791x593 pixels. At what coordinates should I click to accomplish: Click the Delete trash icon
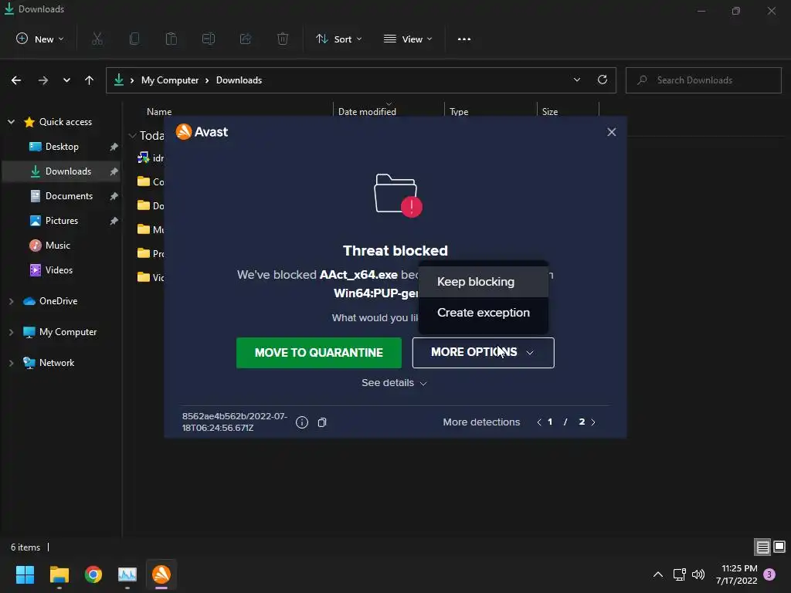283,39
